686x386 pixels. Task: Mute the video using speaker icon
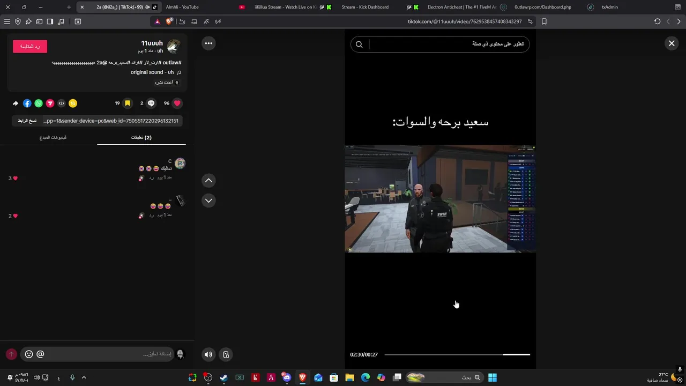click(208, 354)
